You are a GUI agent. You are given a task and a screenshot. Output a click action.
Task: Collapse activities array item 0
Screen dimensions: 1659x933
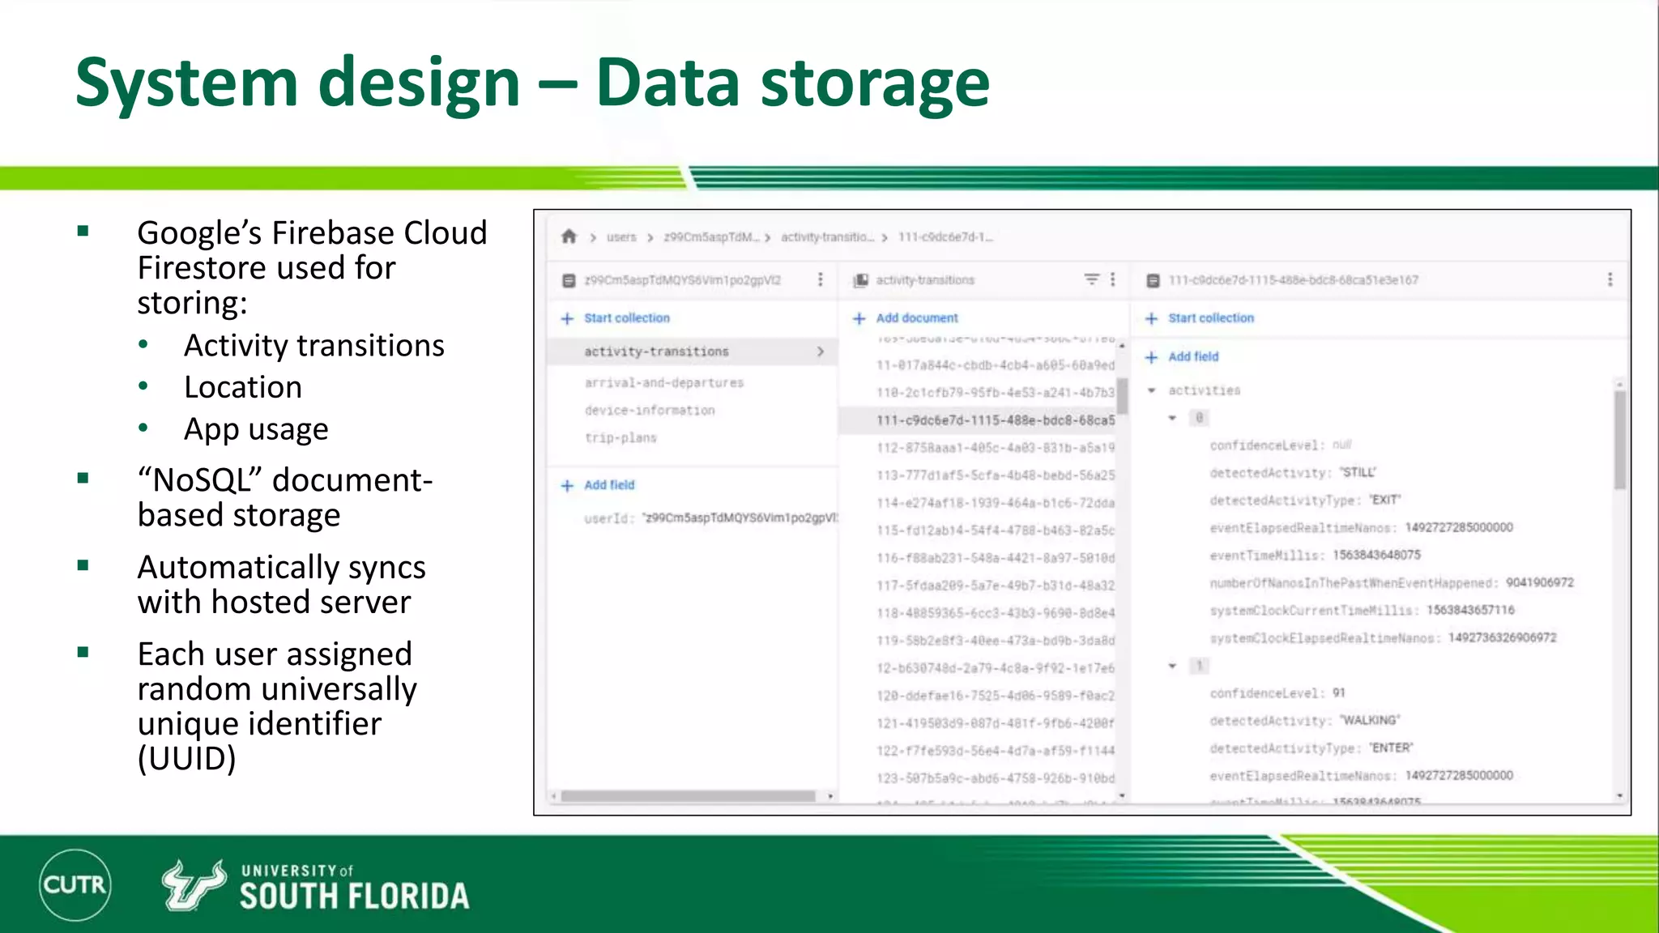coord(1172,418)
